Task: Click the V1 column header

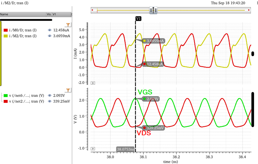Action: coord(60,14)
